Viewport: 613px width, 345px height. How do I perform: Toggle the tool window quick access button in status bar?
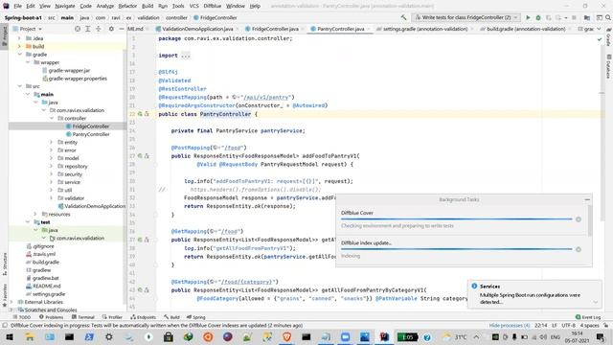(x=5, y=326)
